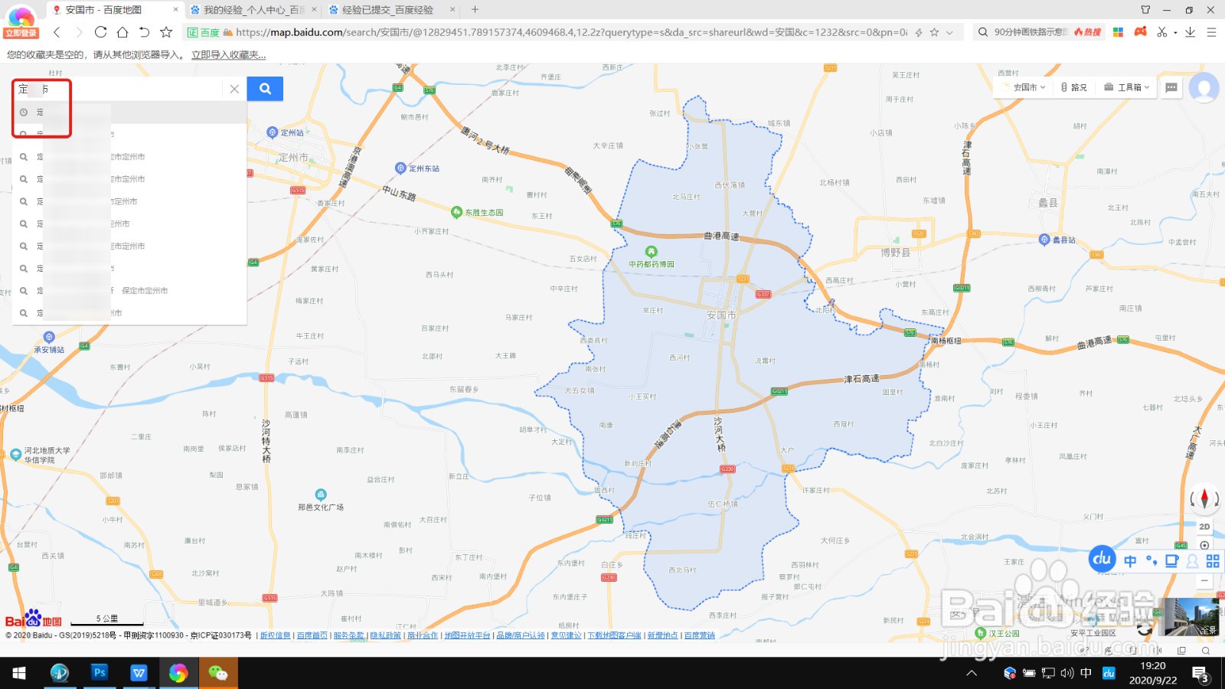Open the 百度营销 footer link
The width and height of the screenshot is (1225, 689).
point(699,635)
